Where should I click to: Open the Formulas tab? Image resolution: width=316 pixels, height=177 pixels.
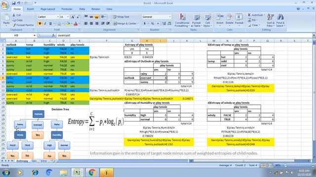point(67,9)
